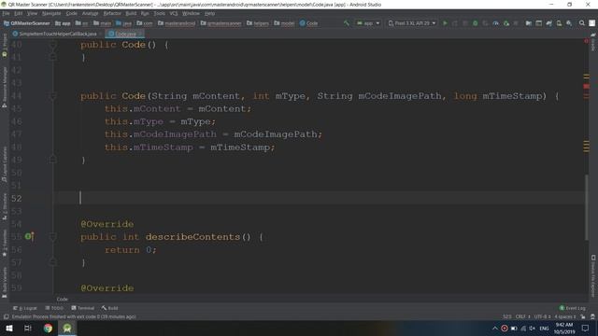
Task: Place cursor on empty line 52
Action: click(320, 198)
